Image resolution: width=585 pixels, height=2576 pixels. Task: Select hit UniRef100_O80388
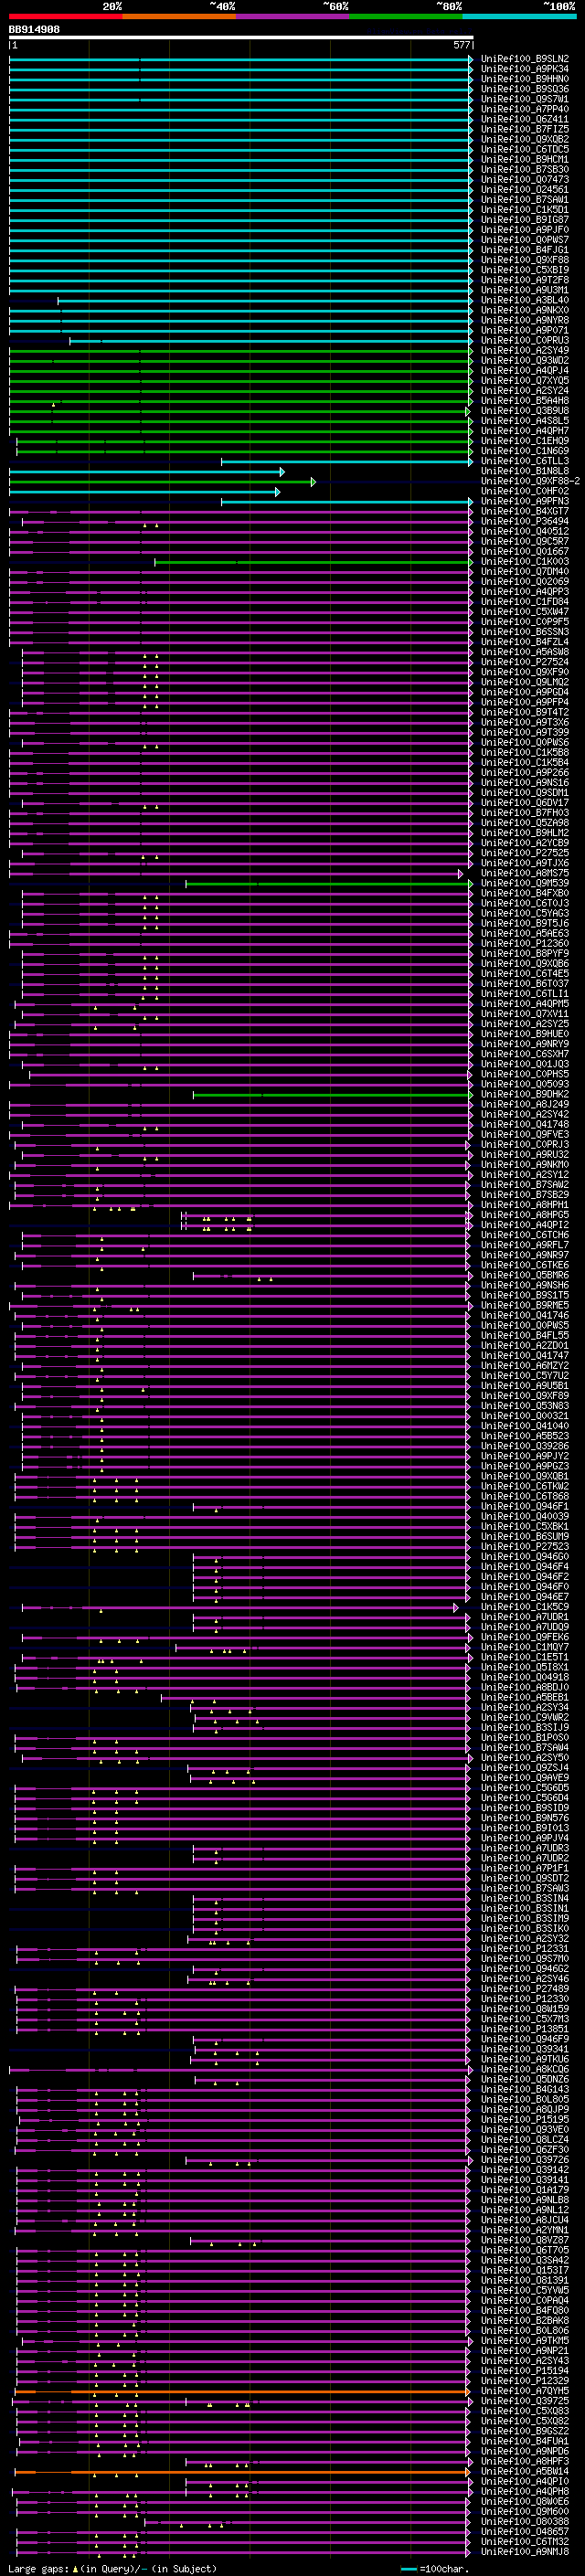point(525,2521)
